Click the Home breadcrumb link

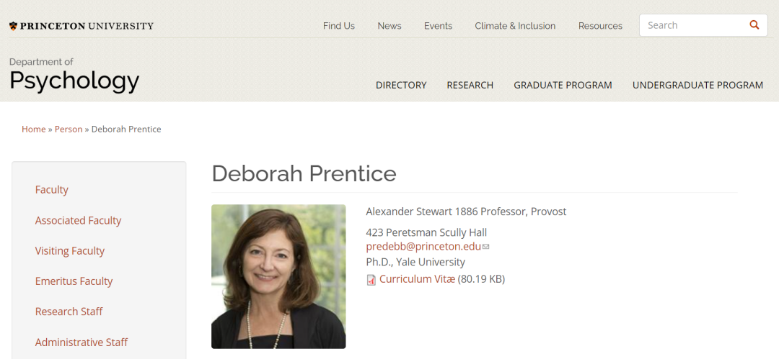tap(34, 129)
